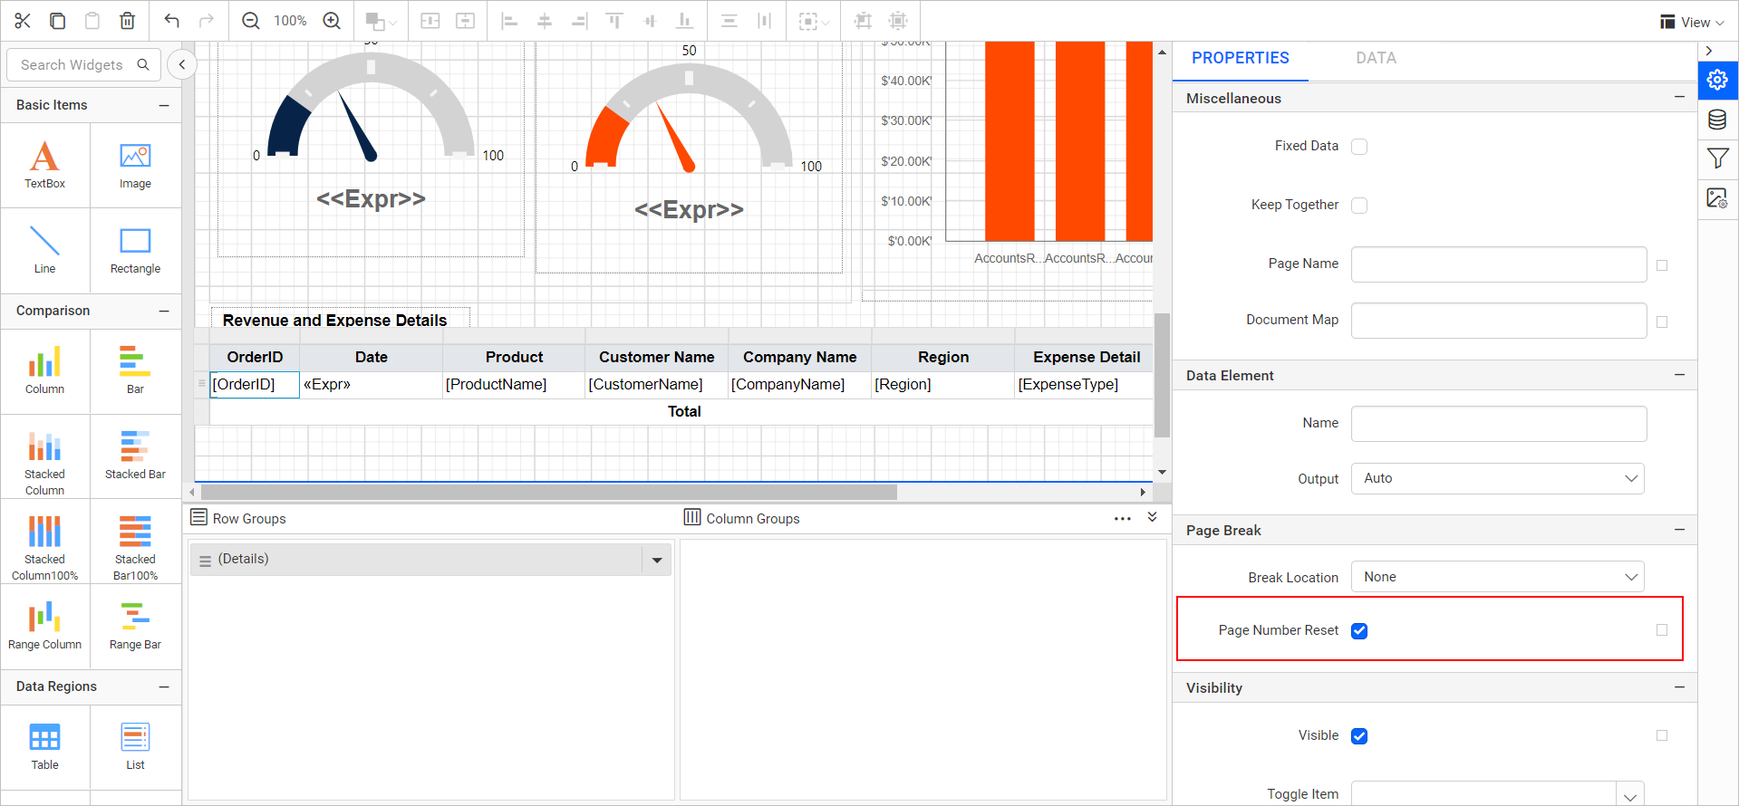Open the filter funnel sidebar icon
Image resolution: width=1739 pixels, height=806 pixels.
point(1717,158)
